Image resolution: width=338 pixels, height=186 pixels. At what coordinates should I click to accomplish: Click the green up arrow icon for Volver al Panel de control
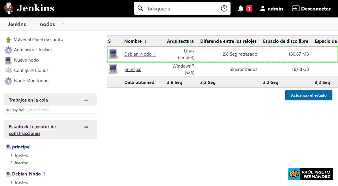click(8, 40)
